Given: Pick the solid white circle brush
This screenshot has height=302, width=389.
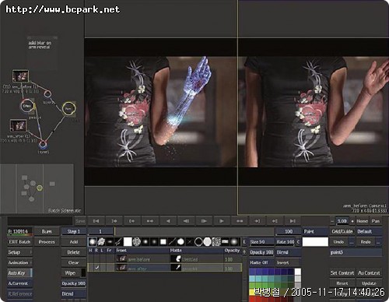Looking at the screenshot, I should point(180,242).
